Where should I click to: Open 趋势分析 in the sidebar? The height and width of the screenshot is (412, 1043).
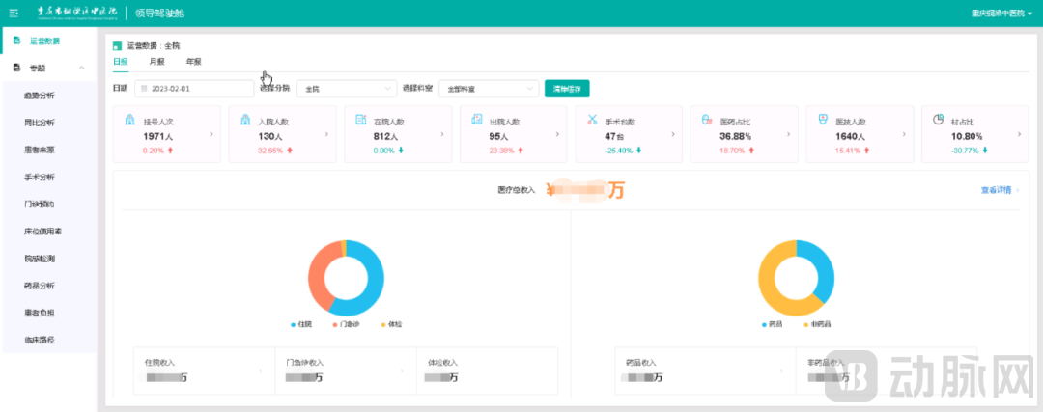pos(48,95)
